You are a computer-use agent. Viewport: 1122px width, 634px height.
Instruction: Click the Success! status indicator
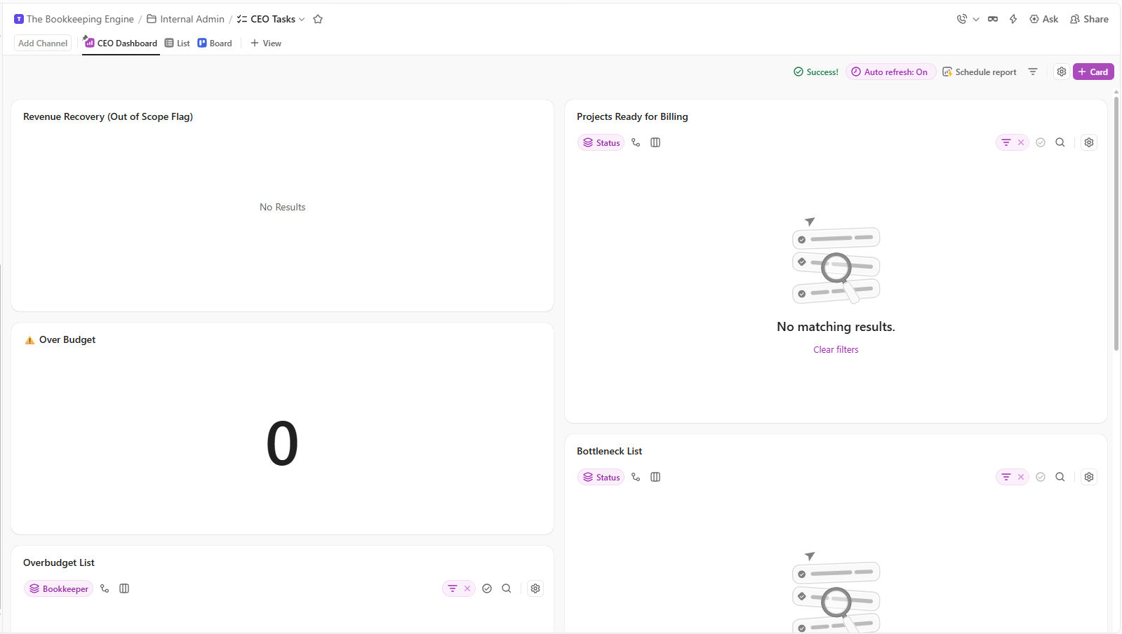click(816, 72)
